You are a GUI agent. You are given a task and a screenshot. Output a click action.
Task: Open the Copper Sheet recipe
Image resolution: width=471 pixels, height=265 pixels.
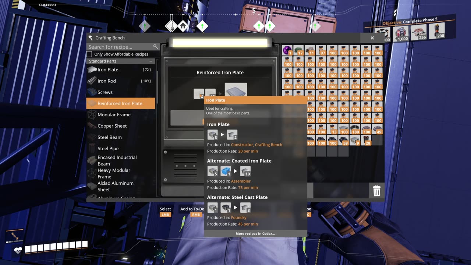(120, 126)
